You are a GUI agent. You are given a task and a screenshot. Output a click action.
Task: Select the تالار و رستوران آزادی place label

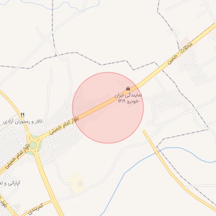coord(23,121)
